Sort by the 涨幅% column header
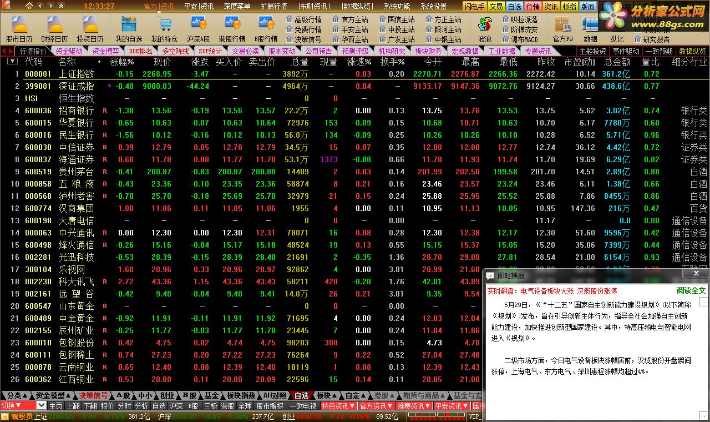This screenshot has height=422, width=710. point(122,62)
